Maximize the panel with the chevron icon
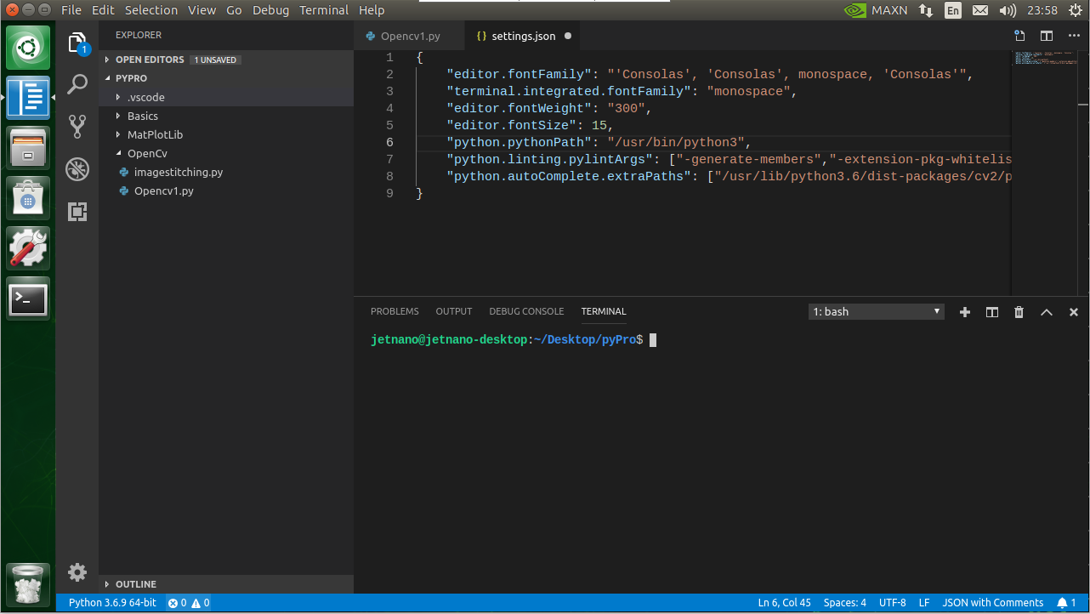Viewport: 1090px width, 614px height. pos(1047,311)
